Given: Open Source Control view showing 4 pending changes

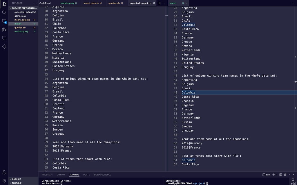Looking at the screenshot, I should pos(4,21).
